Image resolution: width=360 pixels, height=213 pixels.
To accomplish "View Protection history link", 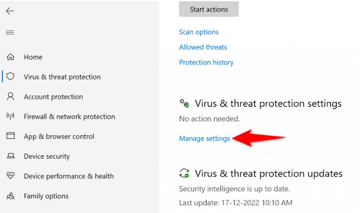I will [206, 62].
